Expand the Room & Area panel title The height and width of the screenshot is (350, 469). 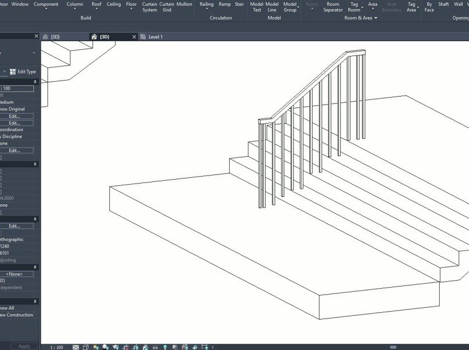point(360,18)
